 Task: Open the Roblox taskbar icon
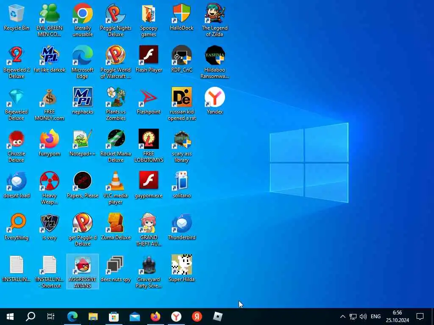click(x=217, y=317)
